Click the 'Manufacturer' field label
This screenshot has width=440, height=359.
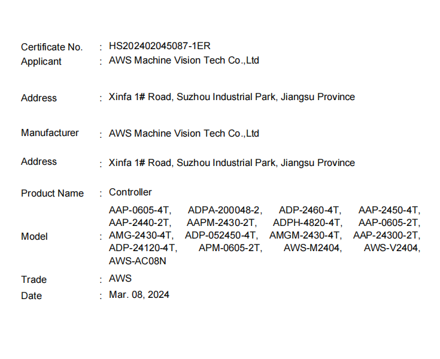click(x=50, y=132)
